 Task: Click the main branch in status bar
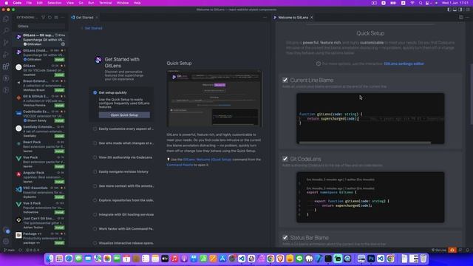point(10,250)
